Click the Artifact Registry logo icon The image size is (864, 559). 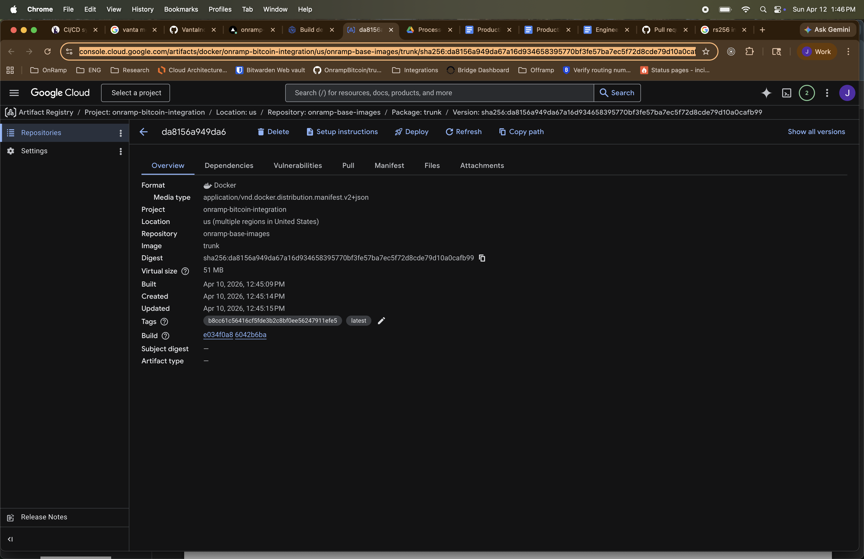(x=10, y=112)
